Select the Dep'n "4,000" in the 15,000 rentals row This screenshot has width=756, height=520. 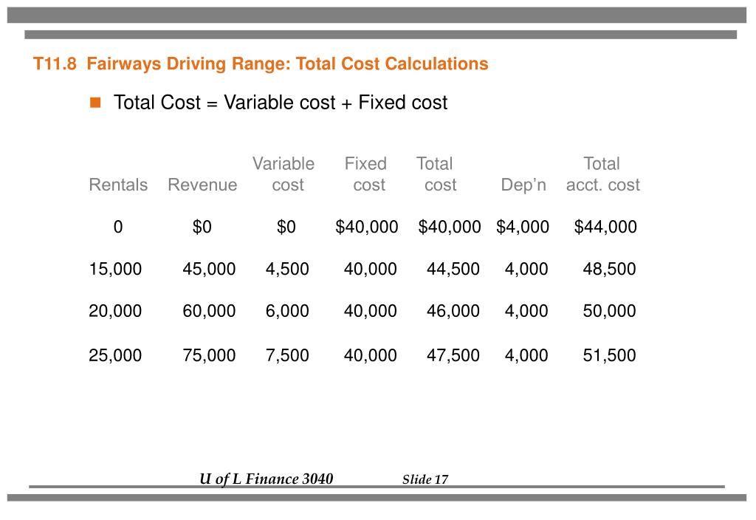(x=526, y=269)
